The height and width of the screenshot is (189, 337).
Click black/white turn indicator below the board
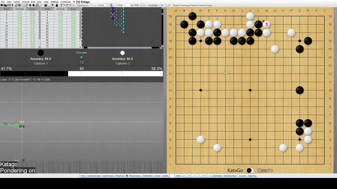(x=250, y=171)
